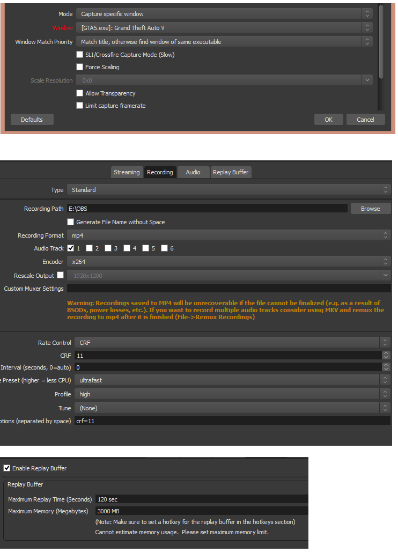Click the Keyframe Interval field showing 0
Image resolution: width=398 pixels, height=553 pixels.
(x=228, y=367)
